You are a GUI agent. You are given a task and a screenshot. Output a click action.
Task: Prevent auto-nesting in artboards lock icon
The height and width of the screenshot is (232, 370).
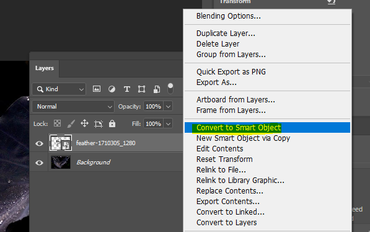tap(99, 123)
